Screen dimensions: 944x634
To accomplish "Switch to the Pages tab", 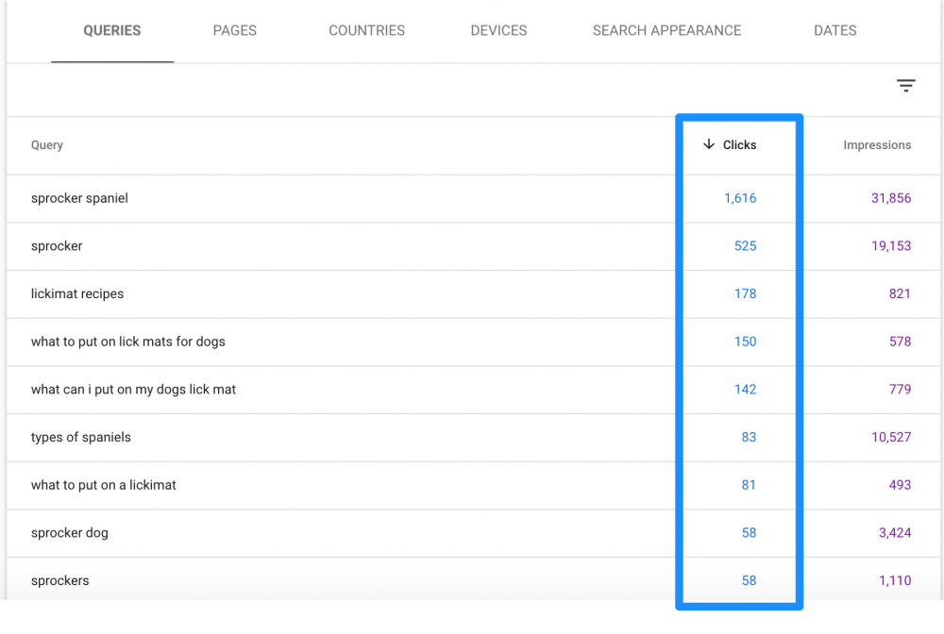I will click(x=234, y=31).
